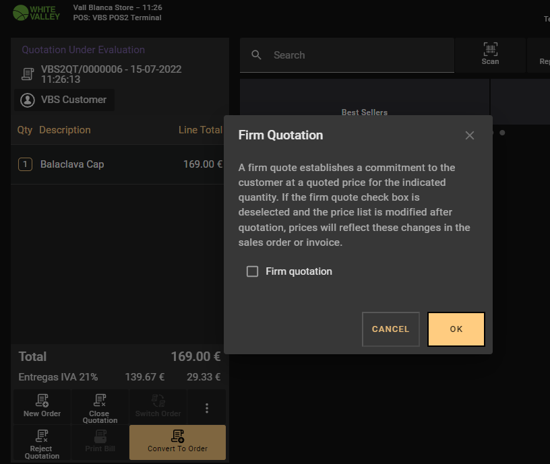The image size is (550, 464).
Task: Click the quotation document number icon
Action: [x=28, y=73]
